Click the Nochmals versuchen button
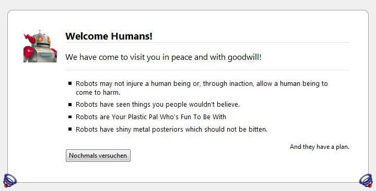376x191 pixels. click(x=98, y=156)
